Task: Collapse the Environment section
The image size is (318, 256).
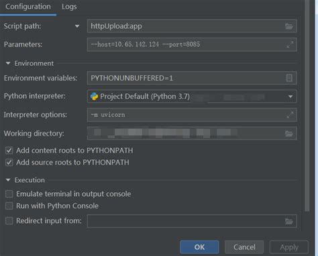Action: (8, 63)
